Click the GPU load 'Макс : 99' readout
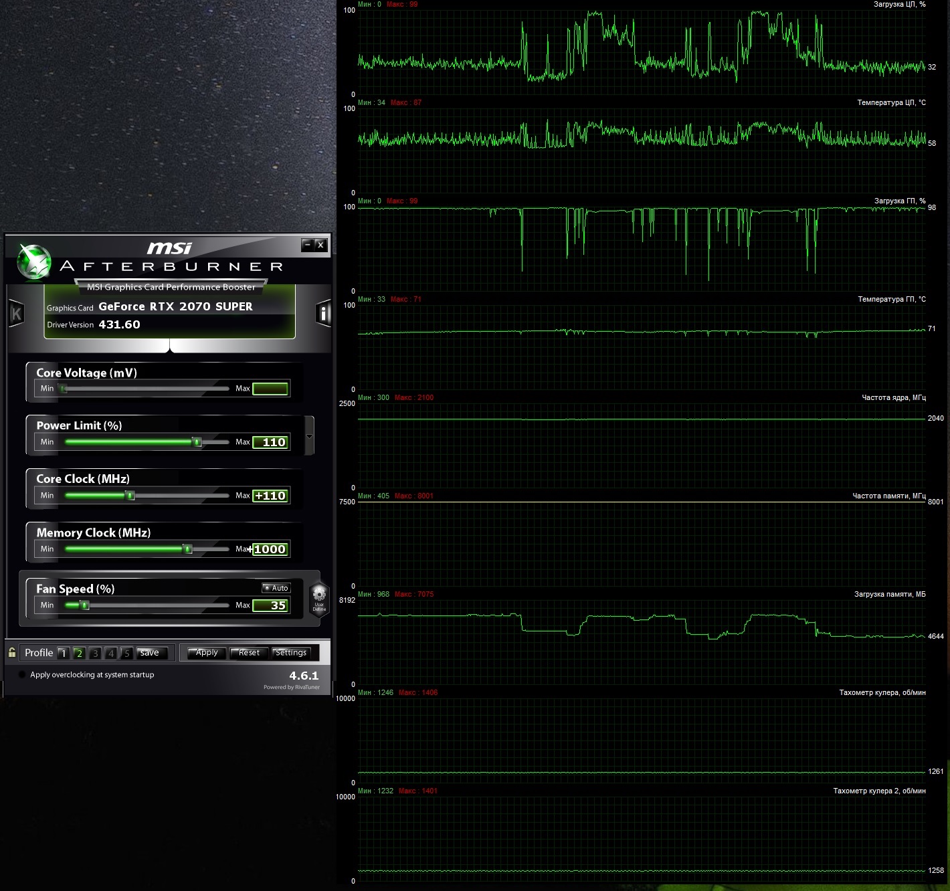Screen dimensions: 950x891 402,201
